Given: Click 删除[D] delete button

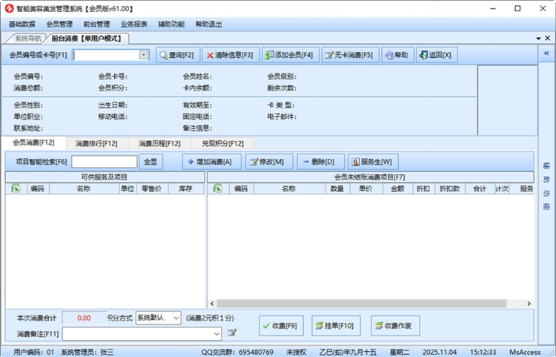Looking at the screenshot, I should [x=320, y=162].
